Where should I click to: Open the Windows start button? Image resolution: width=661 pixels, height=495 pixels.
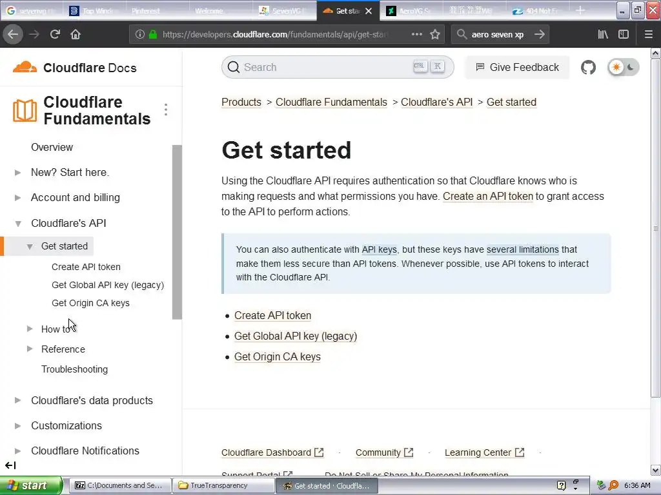(31, 485)
